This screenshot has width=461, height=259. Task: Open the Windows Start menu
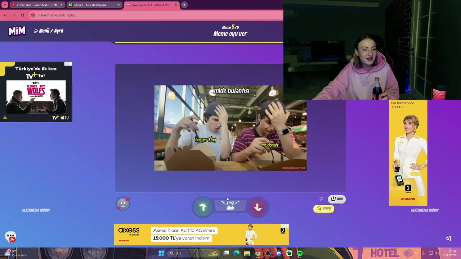[x=161, y=253]
